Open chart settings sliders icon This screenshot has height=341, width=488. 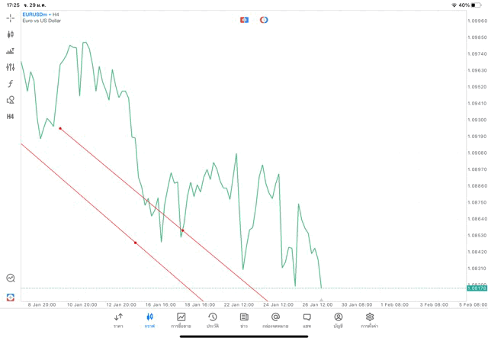tap(11, 67)
